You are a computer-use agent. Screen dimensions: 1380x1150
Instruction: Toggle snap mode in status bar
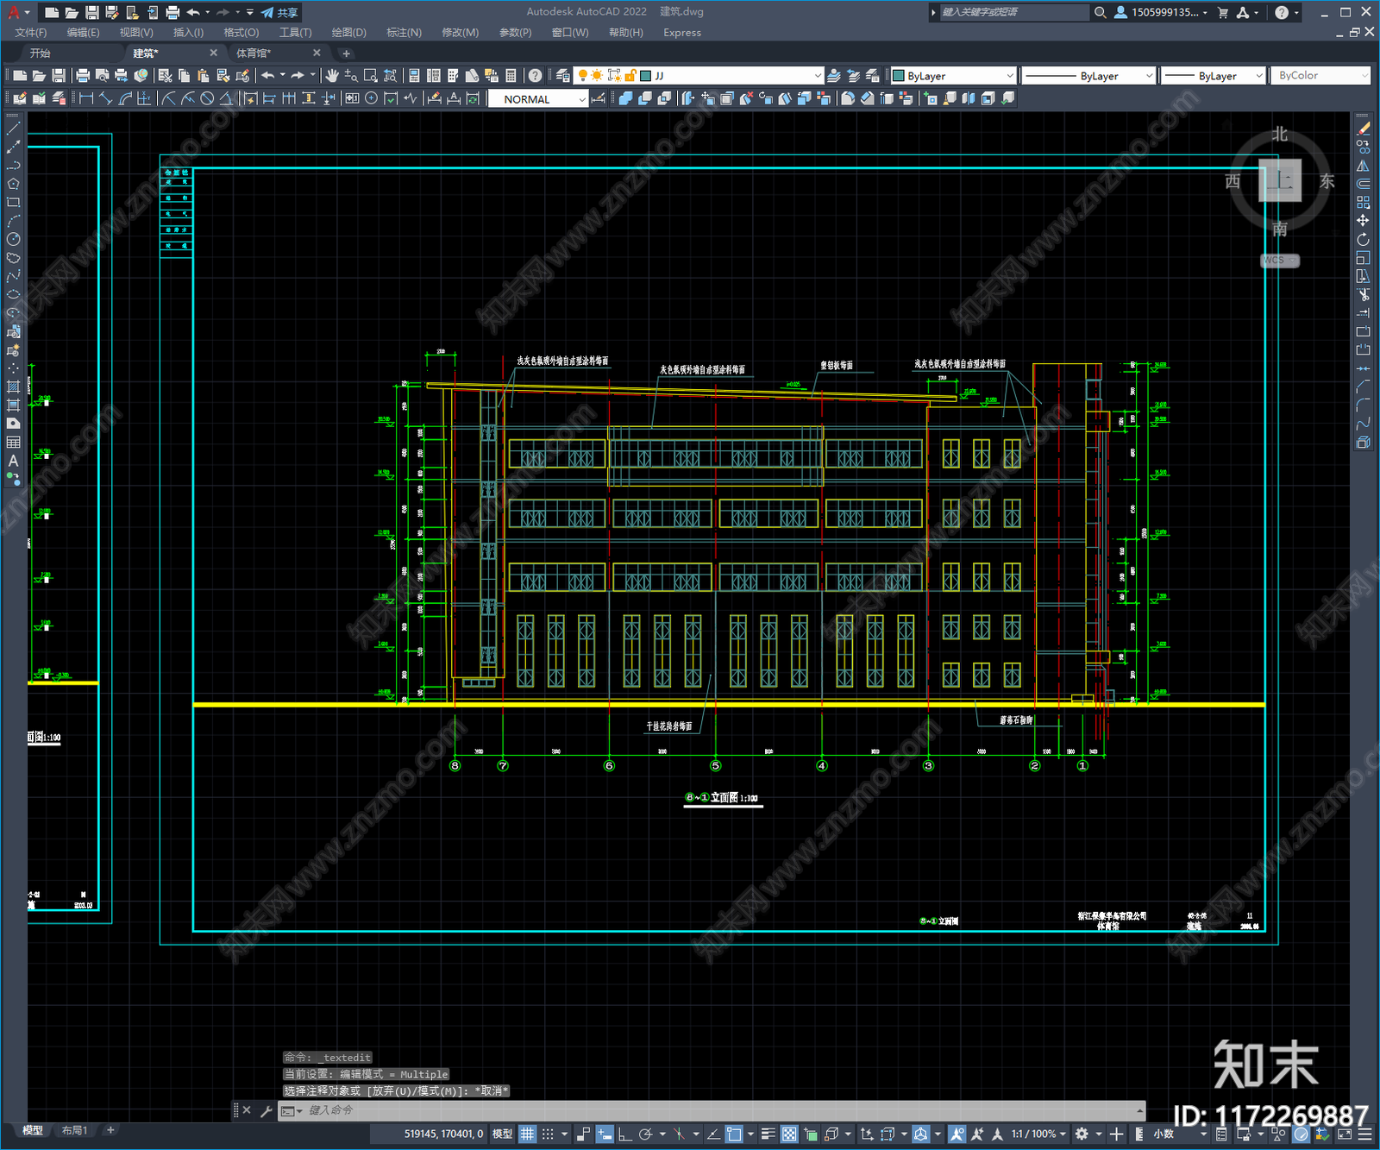point(548,1134)
